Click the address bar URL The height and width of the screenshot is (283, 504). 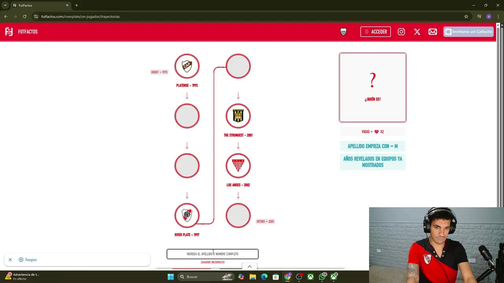[x=80, y=17]
